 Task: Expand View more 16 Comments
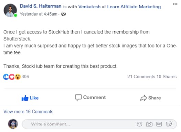pos(28,112)
